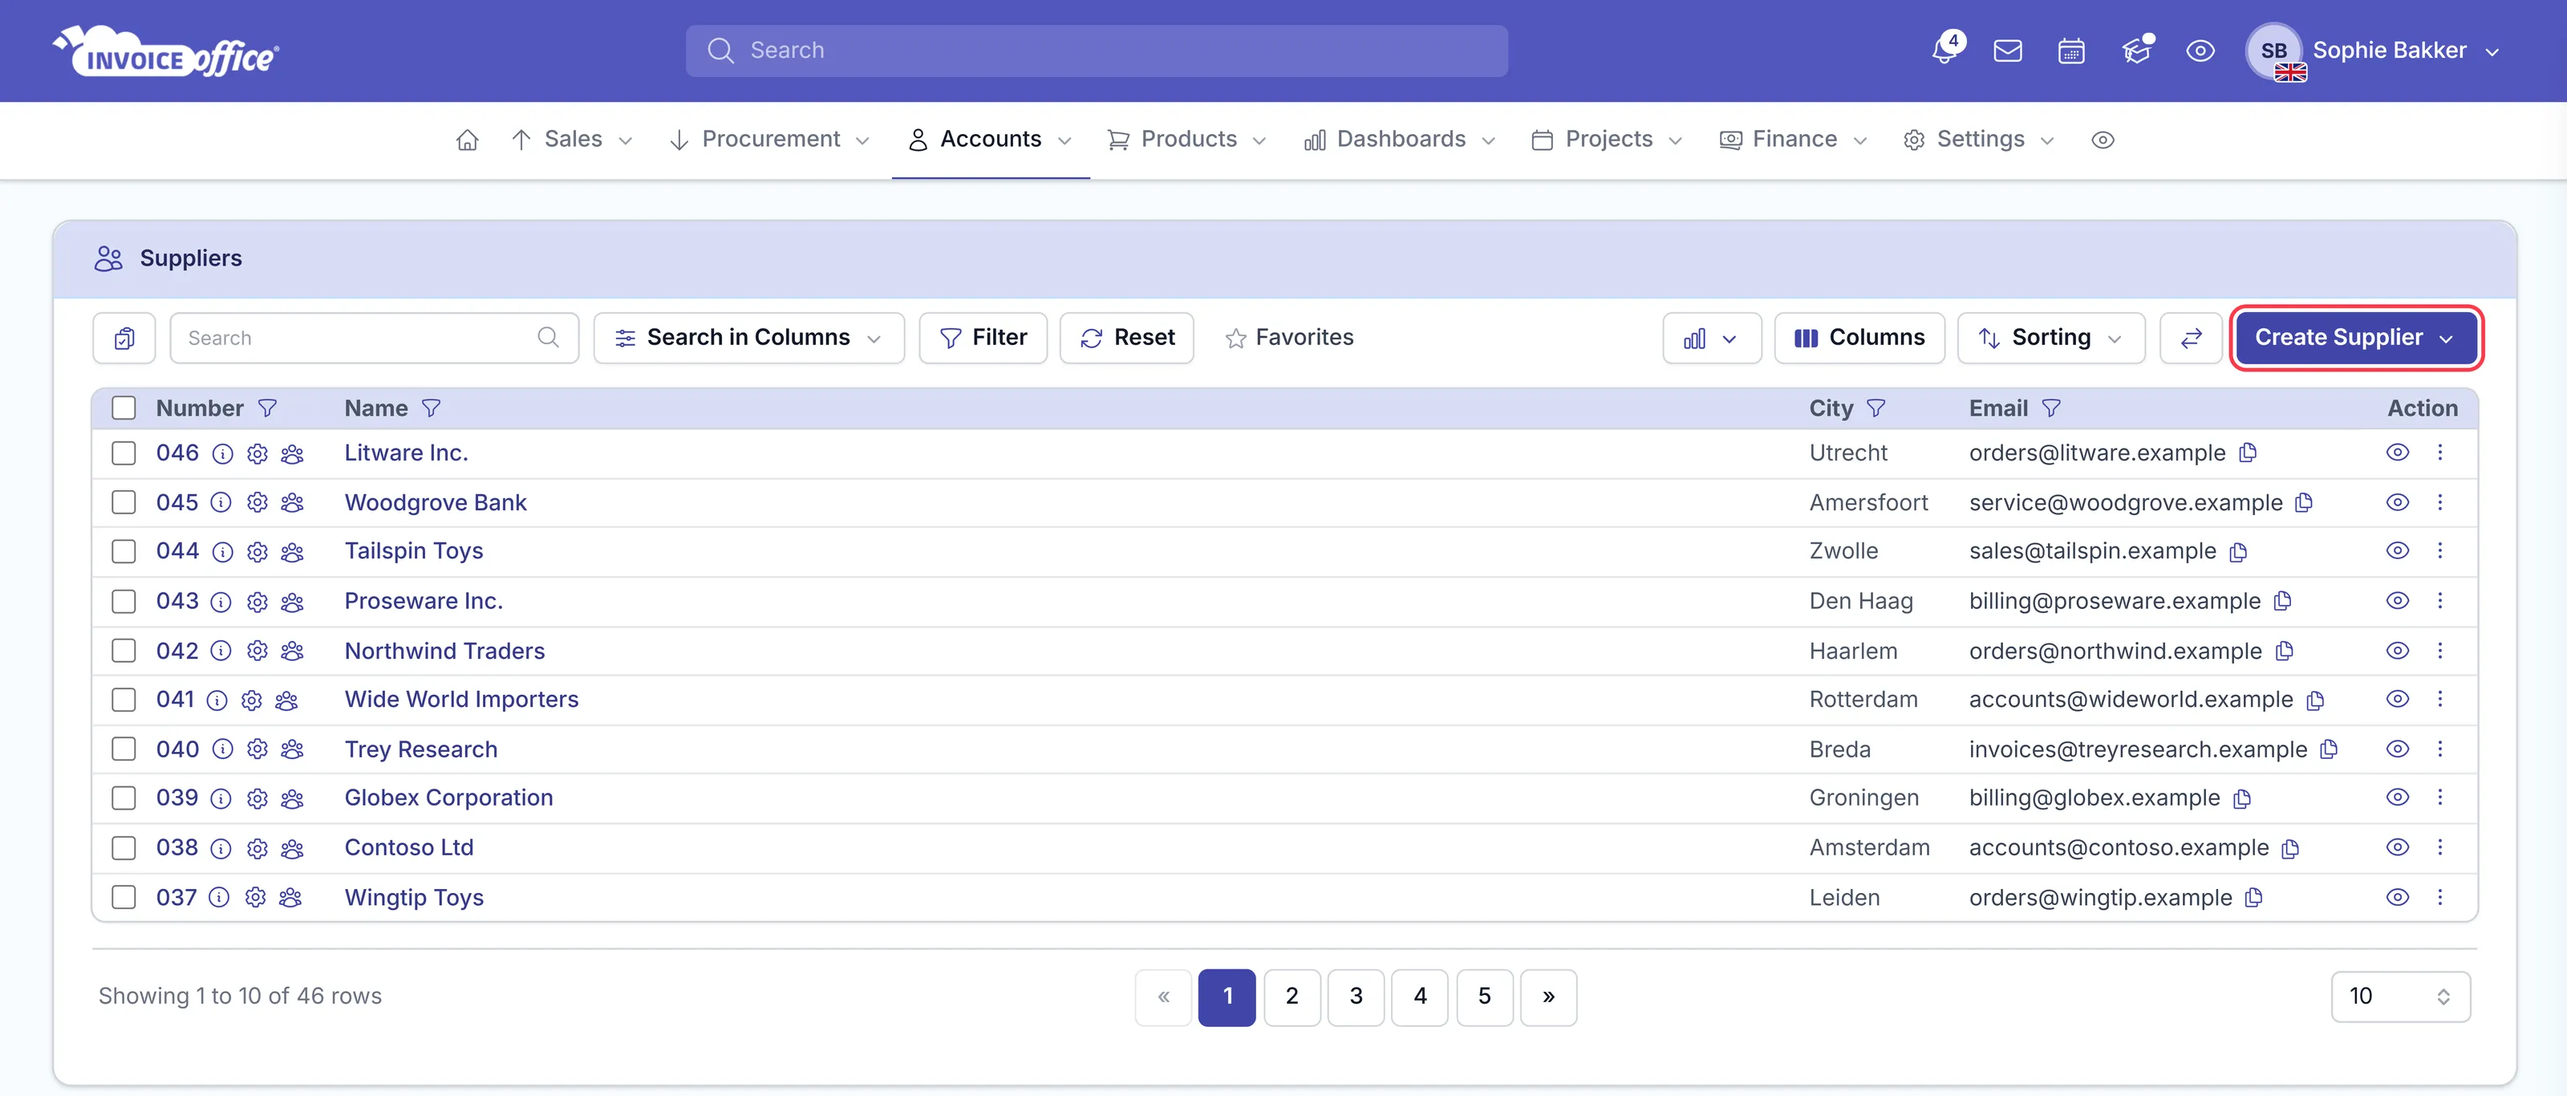Expand the chart view dropdown

pyautogui.click(x=1711, y=338)
